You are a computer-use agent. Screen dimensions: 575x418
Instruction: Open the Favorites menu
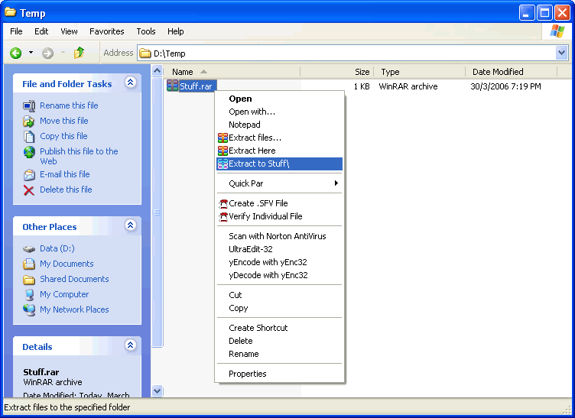pos(106,31)
